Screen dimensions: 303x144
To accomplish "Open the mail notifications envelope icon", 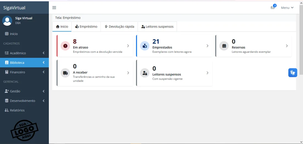I will click(272, 8).
